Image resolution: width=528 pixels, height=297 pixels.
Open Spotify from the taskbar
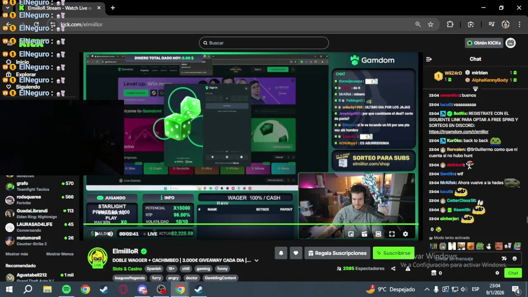pos(66,290)
